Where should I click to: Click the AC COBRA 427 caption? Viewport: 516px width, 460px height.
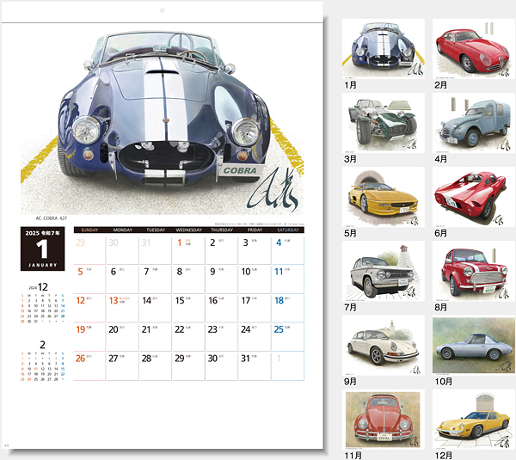pos(51,218)
